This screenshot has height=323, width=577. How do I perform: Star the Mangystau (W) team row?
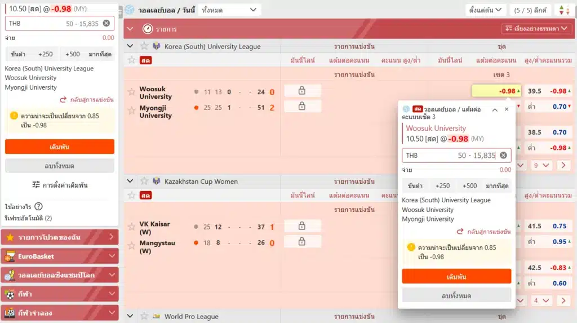coord(131,243)
